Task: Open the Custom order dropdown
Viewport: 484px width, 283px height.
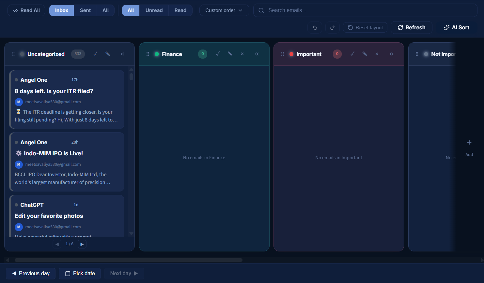Action: (224, 10)
